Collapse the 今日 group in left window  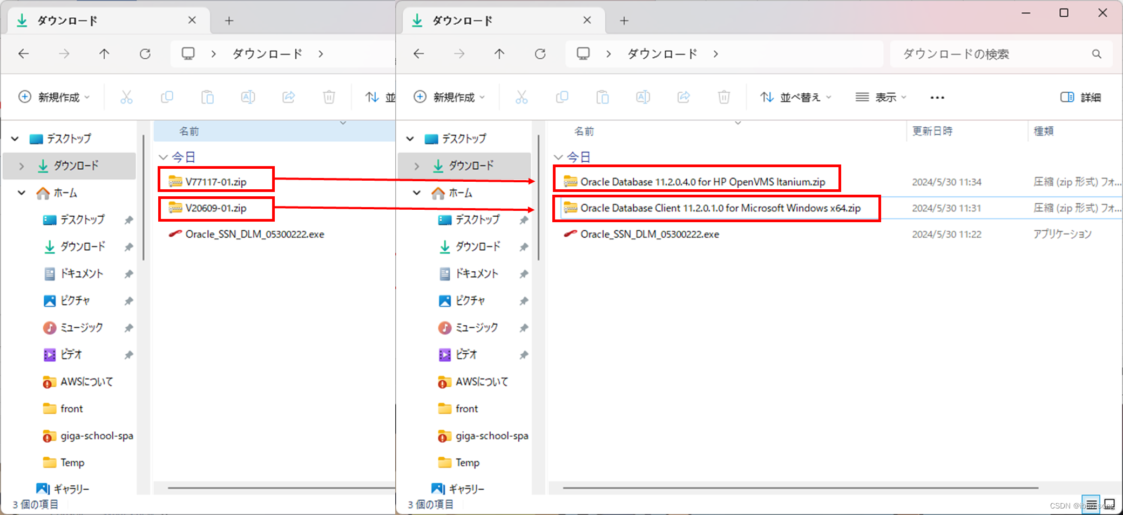pos(163,157)
